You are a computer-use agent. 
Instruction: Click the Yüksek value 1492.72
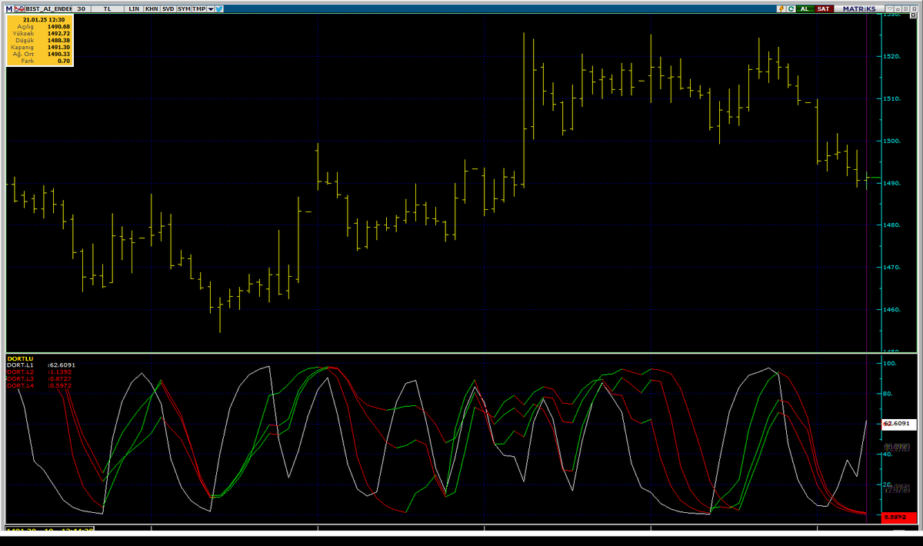58,33
